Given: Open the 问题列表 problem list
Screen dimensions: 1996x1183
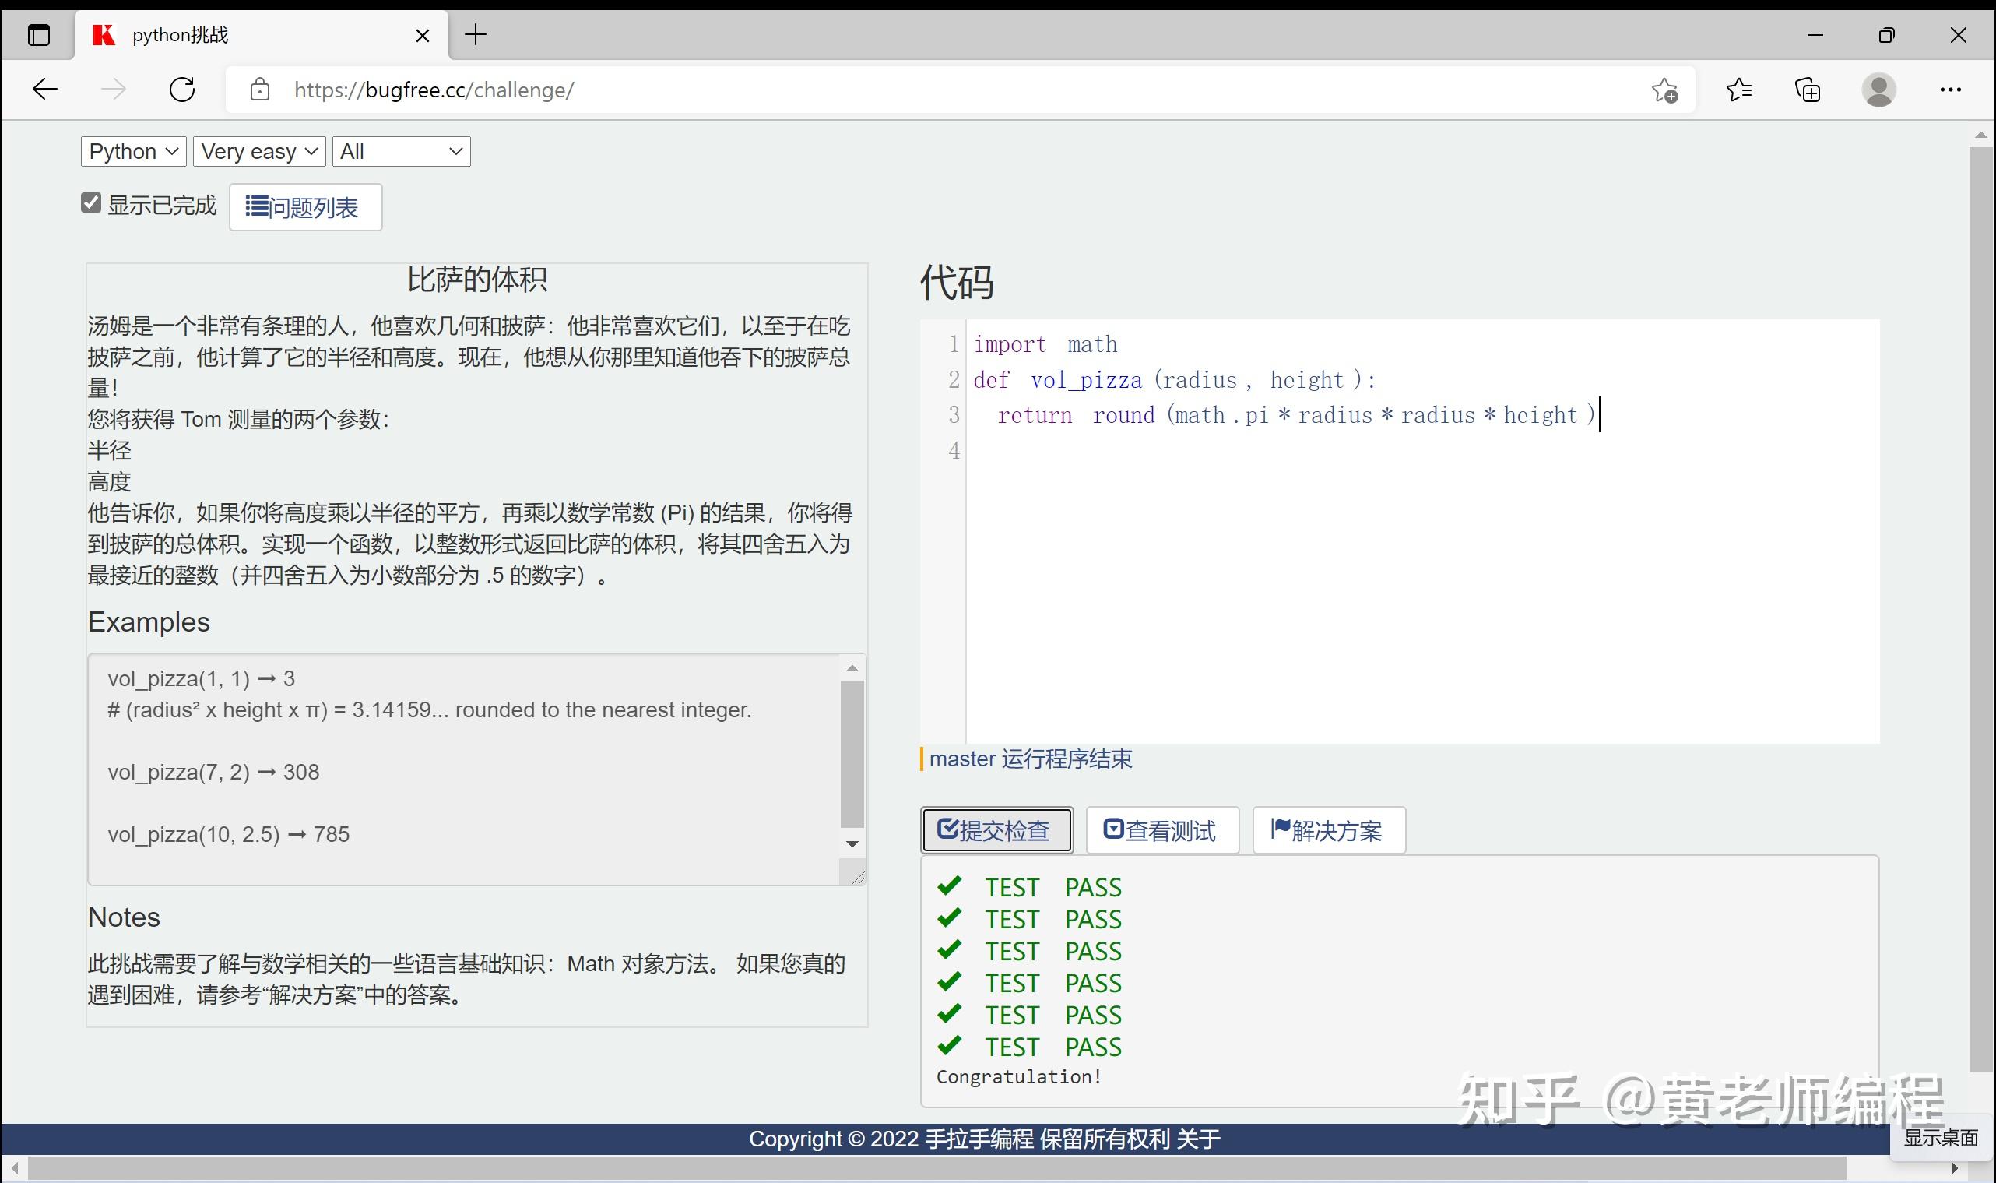Looking at the screenshot, I should point(305,207).
